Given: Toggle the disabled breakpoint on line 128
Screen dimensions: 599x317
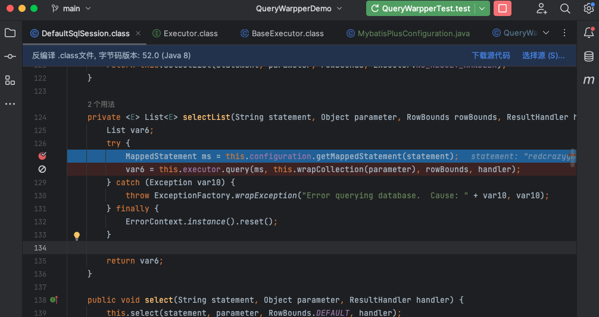Looking at the screenshot, I should click(x=42, y=169).
